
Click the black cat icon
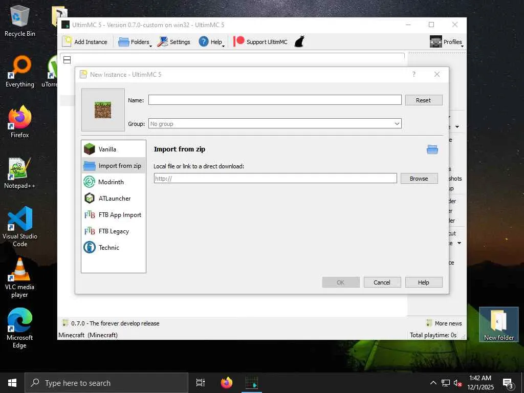pyautogui.click(x=299, y=42)
